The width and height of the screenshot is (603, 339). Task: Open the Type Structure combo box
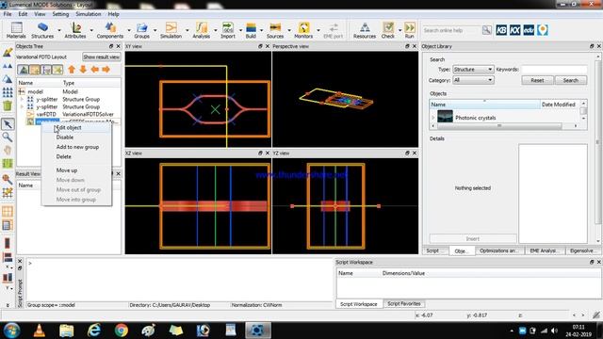[473, 69]
